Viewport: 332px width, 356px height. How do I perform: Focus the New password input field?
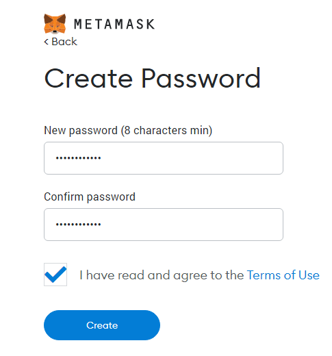pos(164,158)
